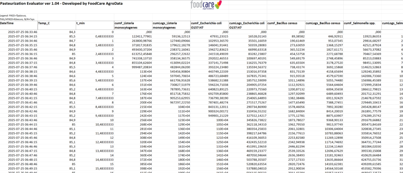The width and height of the screenshot is (403, 173).
Task: Select the t_min column header
Action: pos(95,25)
